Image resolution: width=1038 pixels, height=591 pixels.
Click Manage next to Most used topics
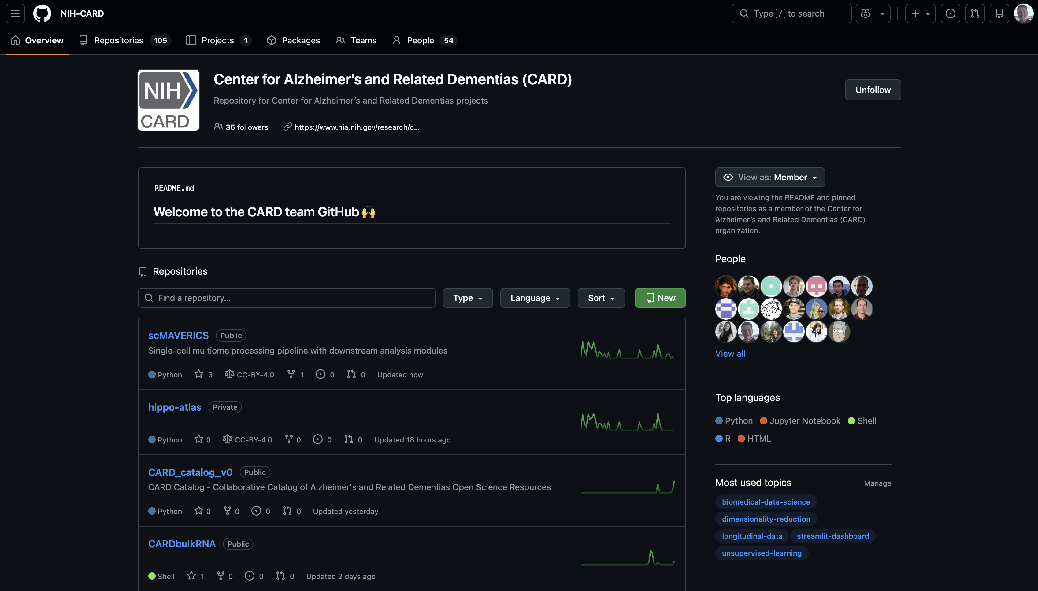tap(877, 483)
